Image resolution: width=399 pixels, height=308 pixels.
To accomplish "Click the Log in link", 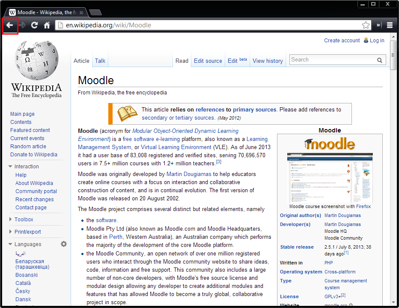I will pyautogui.click(x=377, y=41).
